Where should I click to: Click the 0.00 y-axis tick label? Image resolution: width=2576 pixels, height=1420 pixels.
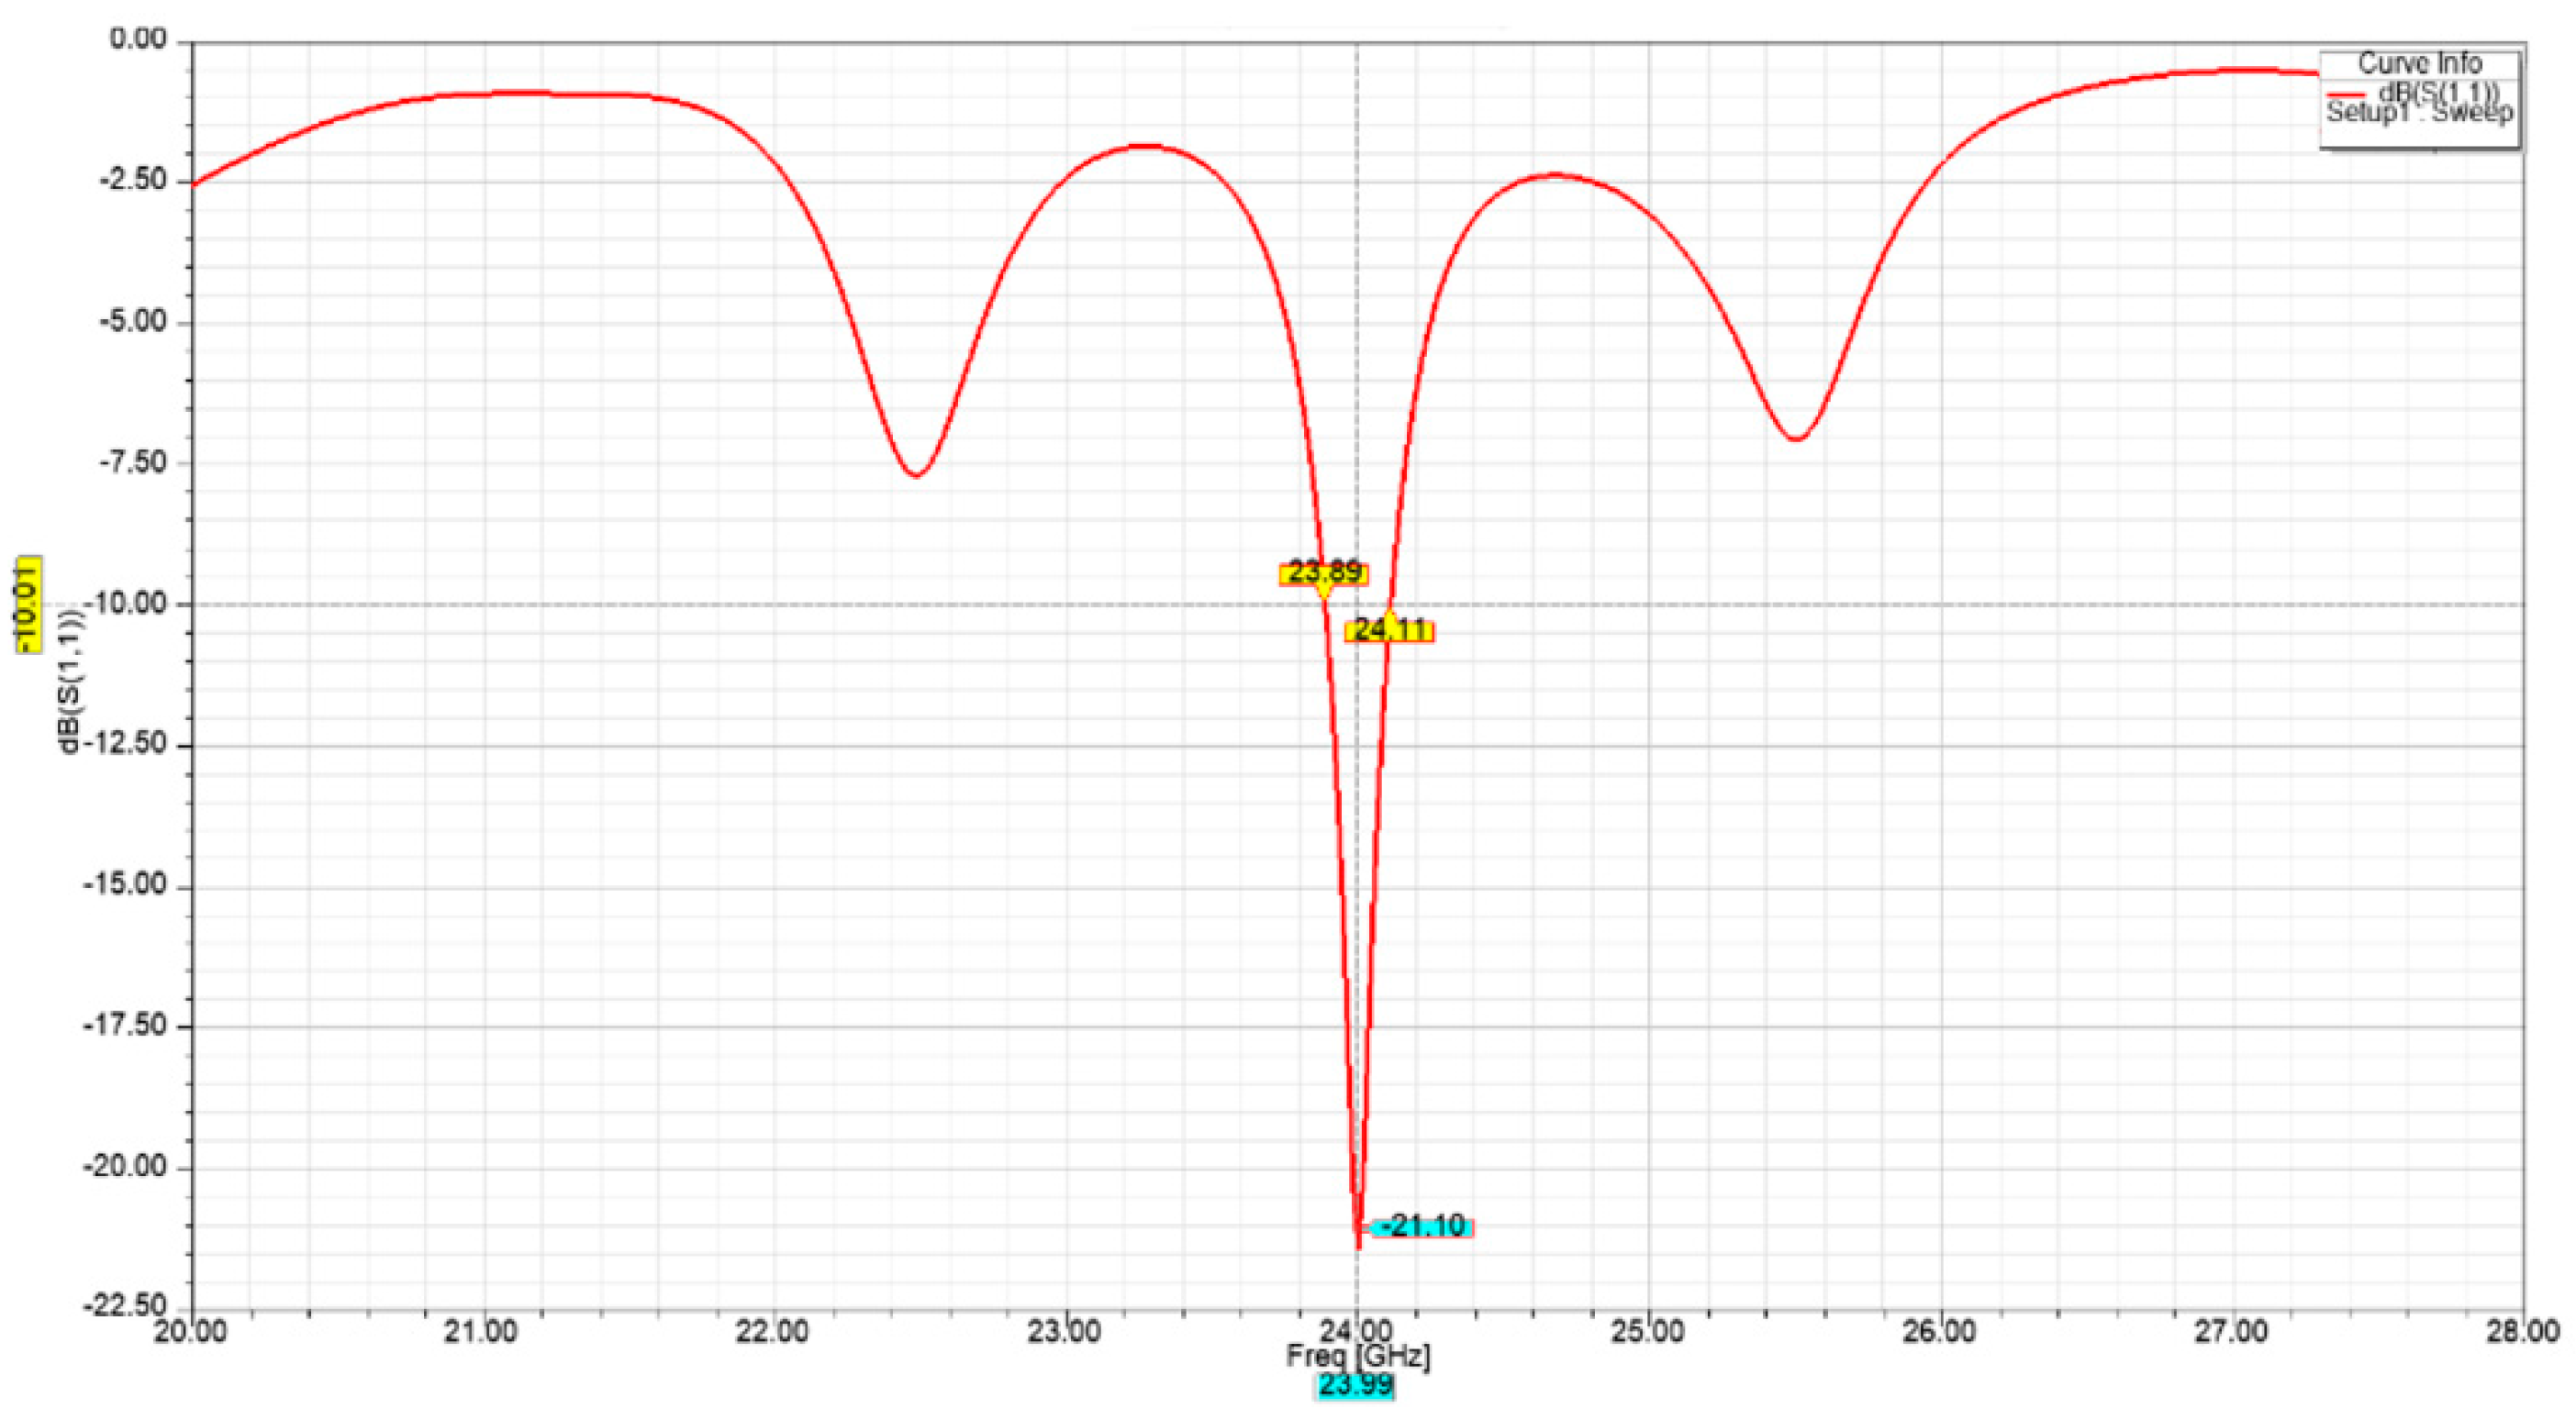point(138,40)
